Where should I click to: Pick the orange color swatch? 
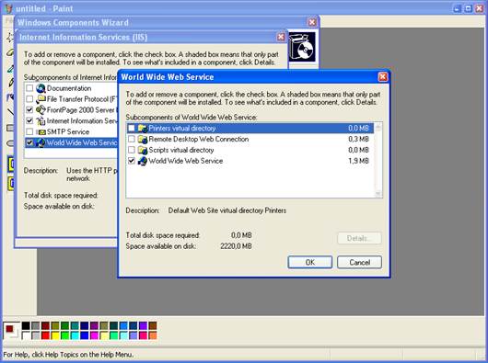153,335
